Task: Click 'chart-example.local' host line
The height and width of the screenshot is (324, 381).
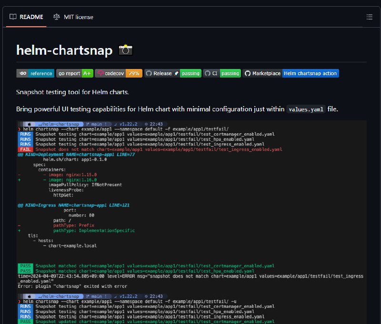Action: click(72, 246)
